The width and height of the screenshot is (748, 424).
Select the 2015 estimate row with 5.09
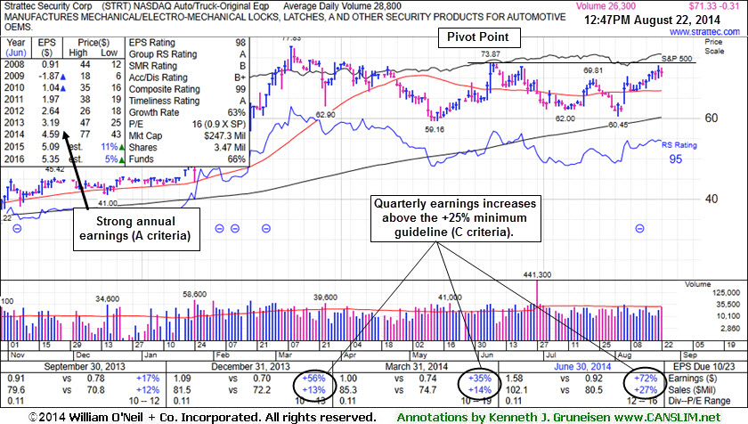(x=62, y=147)
